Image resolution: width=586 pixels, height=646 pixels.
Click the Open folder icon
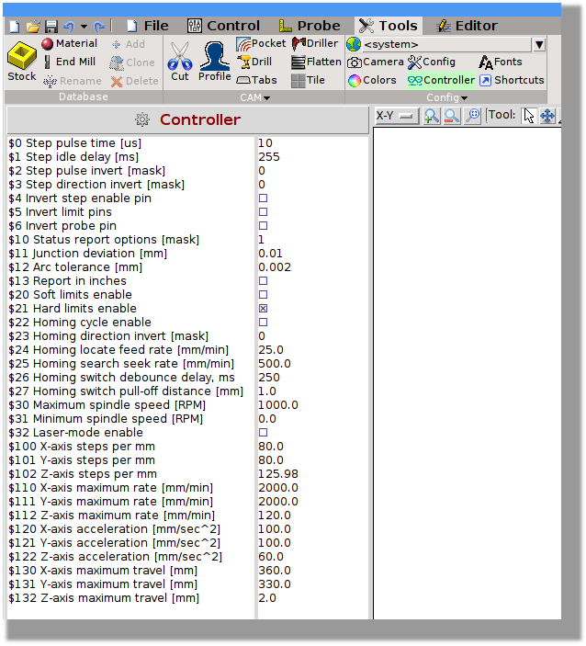[32, 27]
